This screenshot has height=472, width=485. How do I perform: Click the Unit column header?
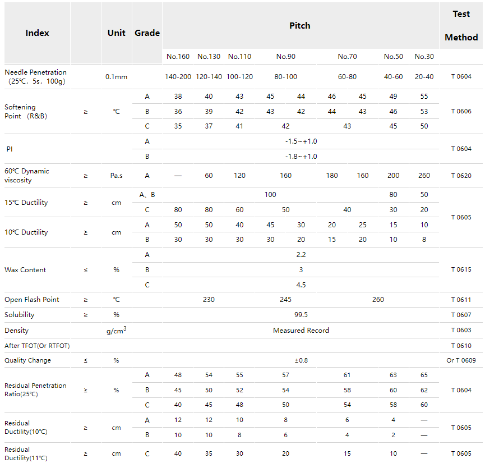point(116,33)
